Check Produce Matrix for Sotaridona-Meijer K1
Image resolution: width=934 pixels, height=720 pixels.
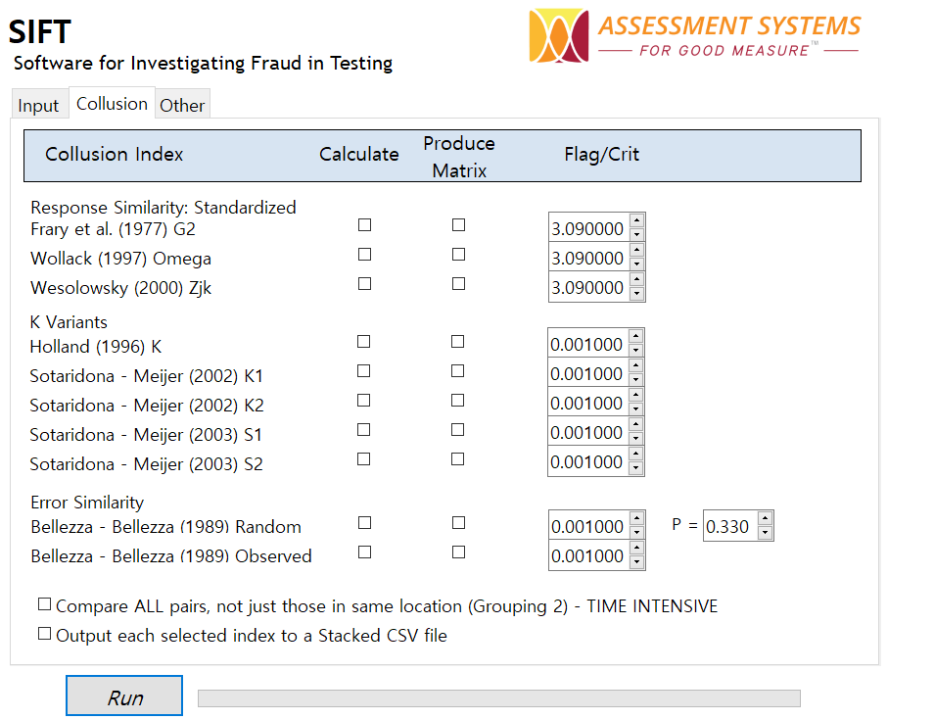coord(457,370)
